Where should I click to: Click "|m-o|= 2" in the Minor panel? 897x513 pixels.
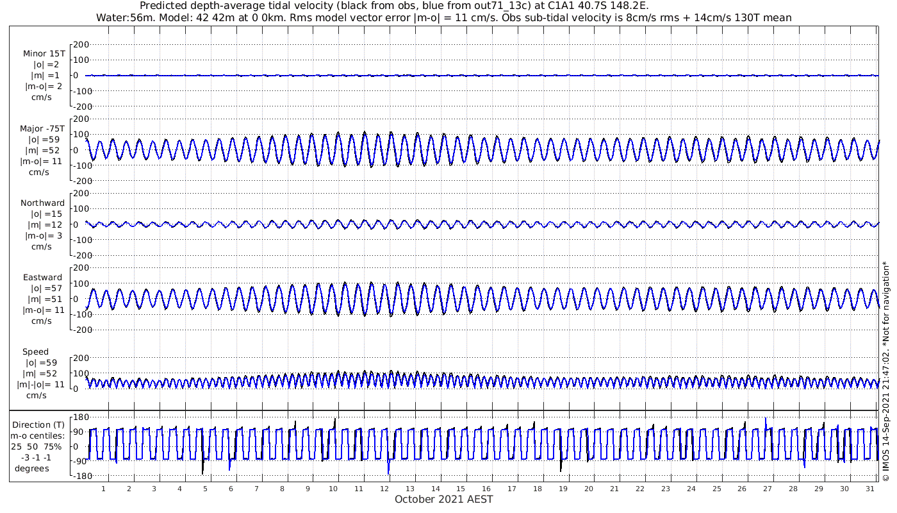44,87
